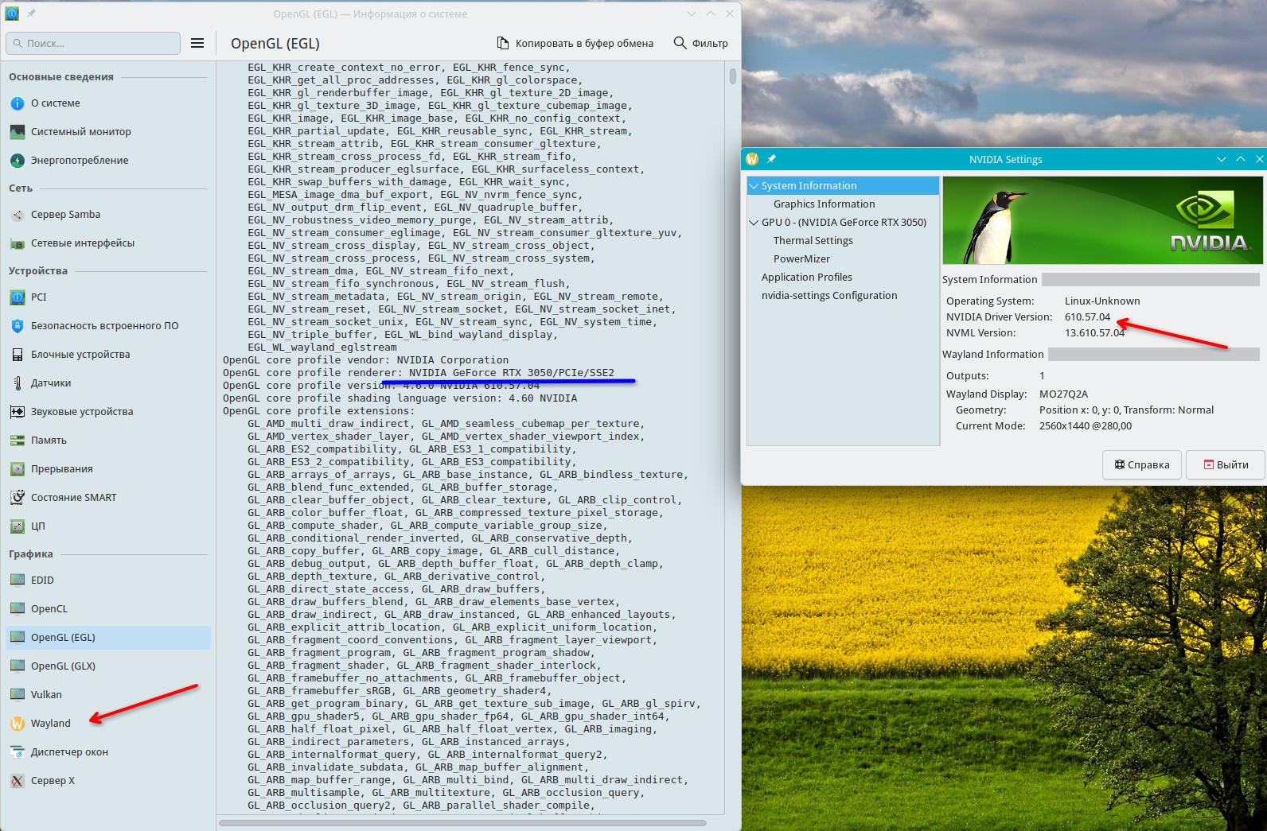Click the Память memory icon
The width and height of the screenshot is (1267, 831).
click(18, 441)
